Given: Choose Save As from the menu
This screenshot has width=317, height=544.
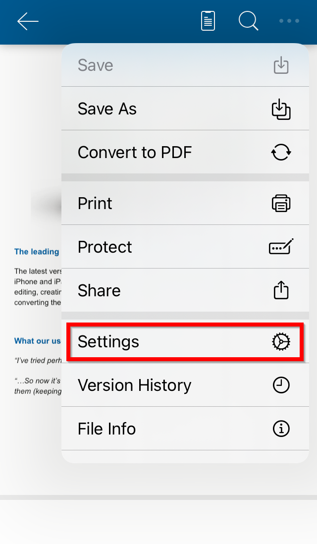Looking at the screenshot, I should pos(185,109).
